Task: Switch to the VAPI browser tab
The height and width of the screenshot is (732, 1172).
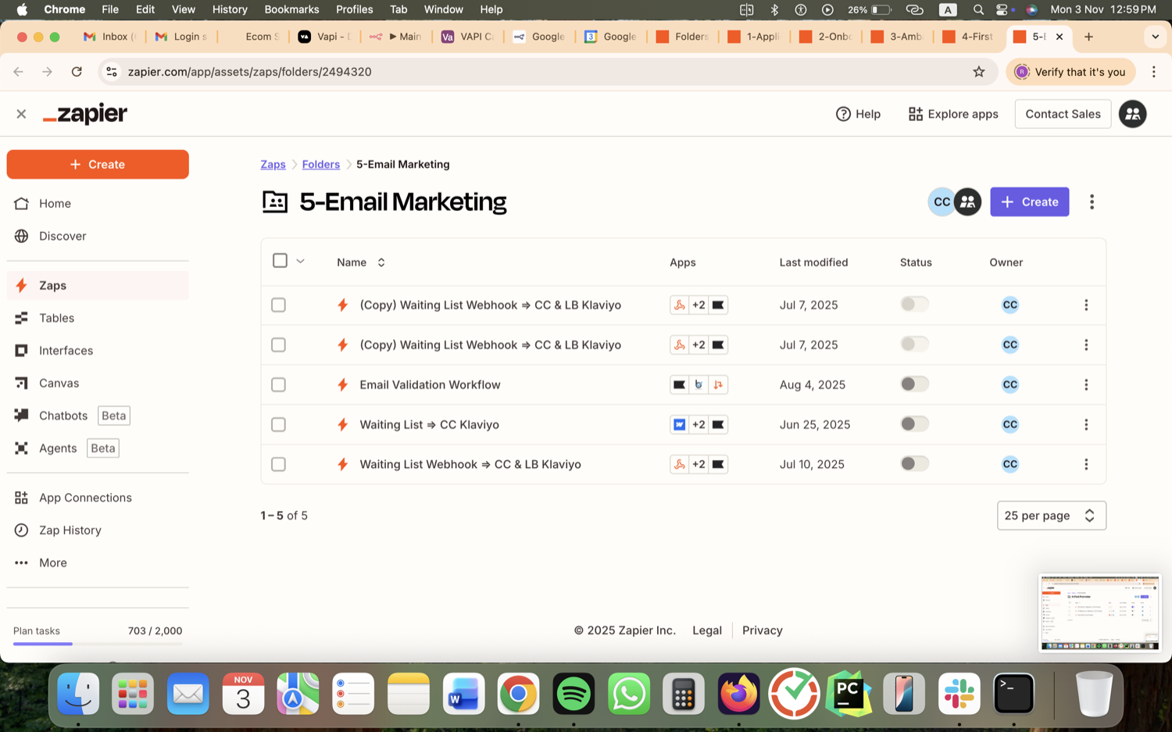Action: click(x=467, y=37)
